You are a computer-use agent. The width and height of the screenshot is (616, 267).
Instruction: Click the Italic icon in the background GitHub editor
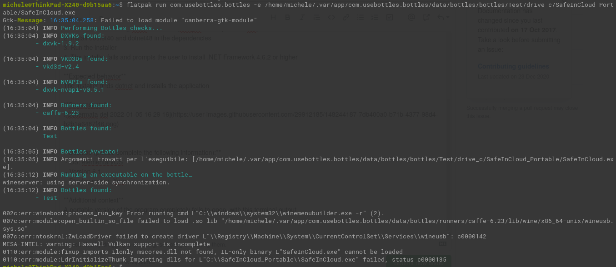[302, 17]
